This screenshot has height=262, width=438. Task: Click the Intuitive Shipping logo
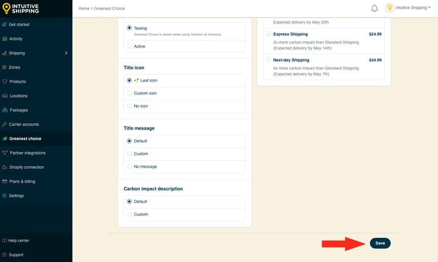pos(20,8)
